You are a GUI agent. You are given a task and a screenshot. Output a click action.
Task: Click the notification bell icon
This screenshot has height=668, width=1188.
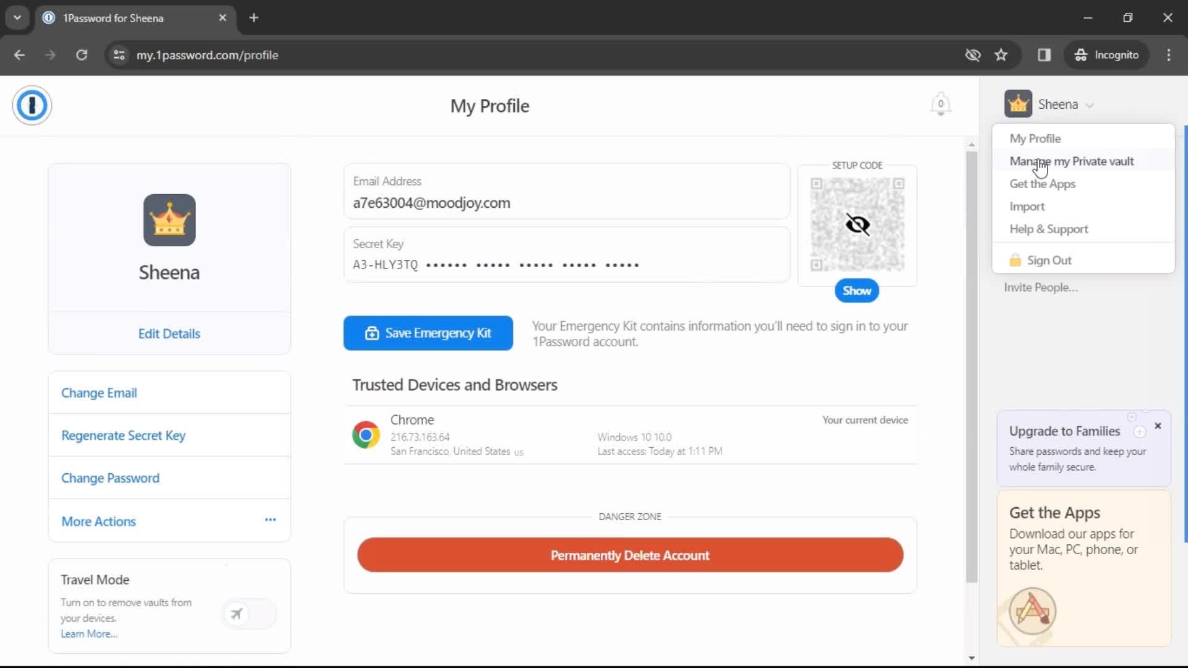coord(940,105)
